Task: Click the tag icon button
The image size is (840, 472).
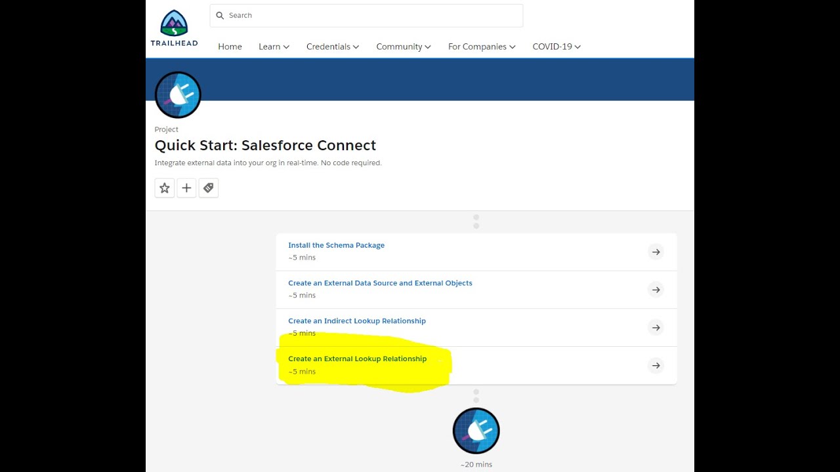Action: pos(209,188)
